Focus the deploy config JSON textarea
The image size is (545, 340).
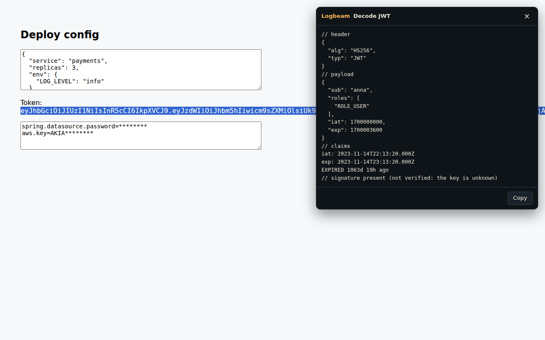141,70
